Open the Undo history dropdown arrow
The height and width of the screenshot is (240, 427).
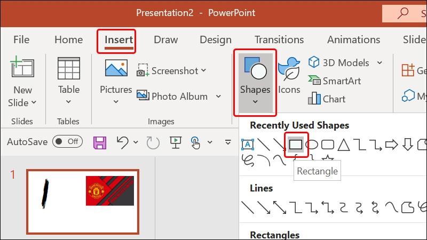tap(136, 142)
